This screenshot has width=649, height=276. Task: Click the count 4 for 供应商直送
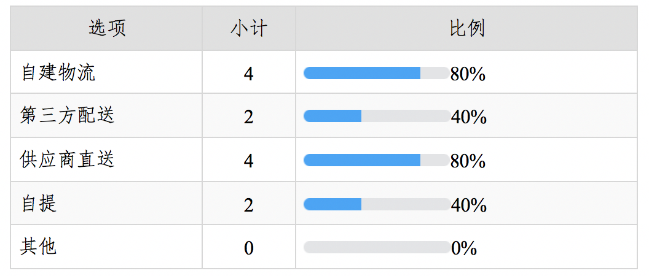pyautogui.click(x=248, y=161)
